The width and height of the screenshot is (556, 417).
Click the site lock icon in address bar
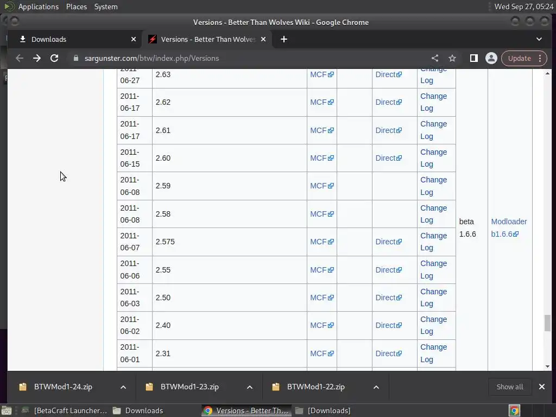click(x=76, y=58)
